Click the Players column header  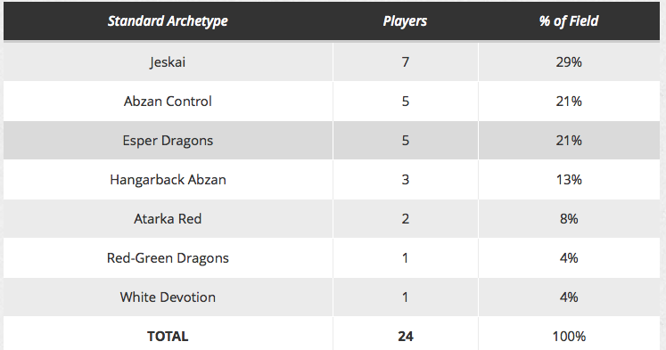[405, 20]
